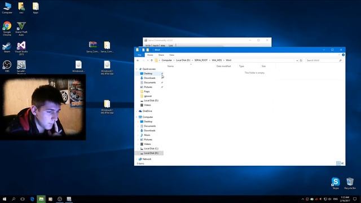Launch Edge browser from the taskbar
This screenshot has height=203, width=361.
coord(32,199)
